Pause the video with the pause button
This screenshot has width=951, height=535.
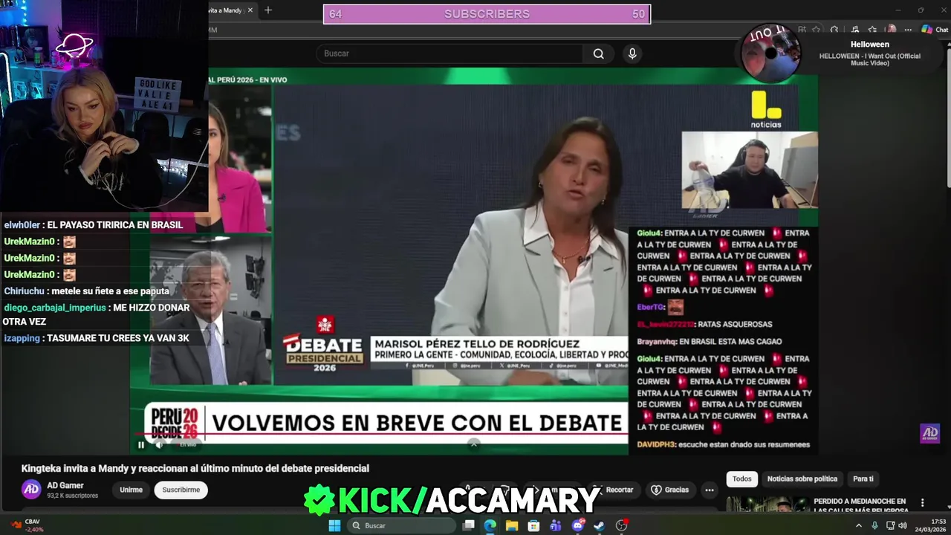point(141,445)
